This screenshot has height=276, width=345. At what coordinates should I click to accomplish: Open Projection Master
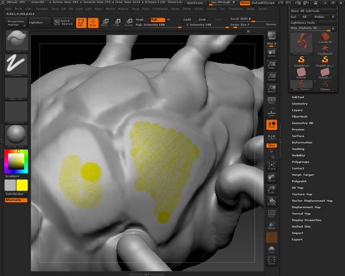point(16,23)
